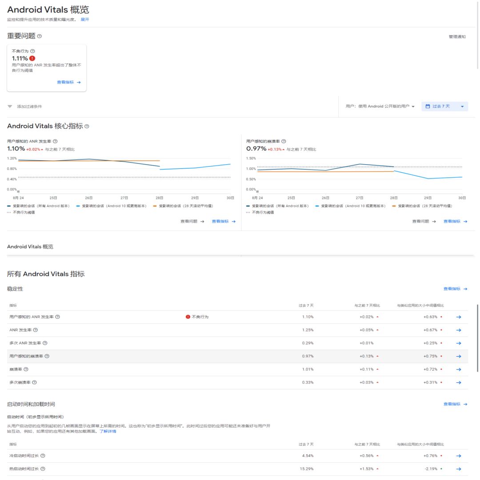This screenshot has width=480, height=480.
Task: Click 查看指标 link in 不良行为 card
Action: click(68, 83)
